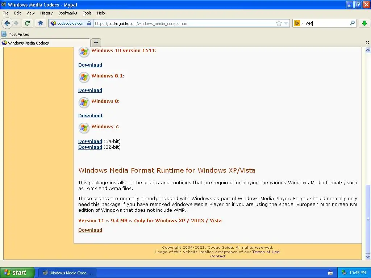Click the URL address field
The width and height of the screenshot is (371, 278).
184,24
